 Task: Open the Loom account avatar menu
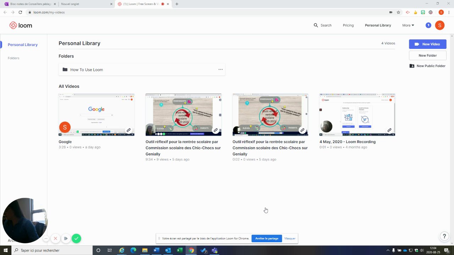point(440,25)
